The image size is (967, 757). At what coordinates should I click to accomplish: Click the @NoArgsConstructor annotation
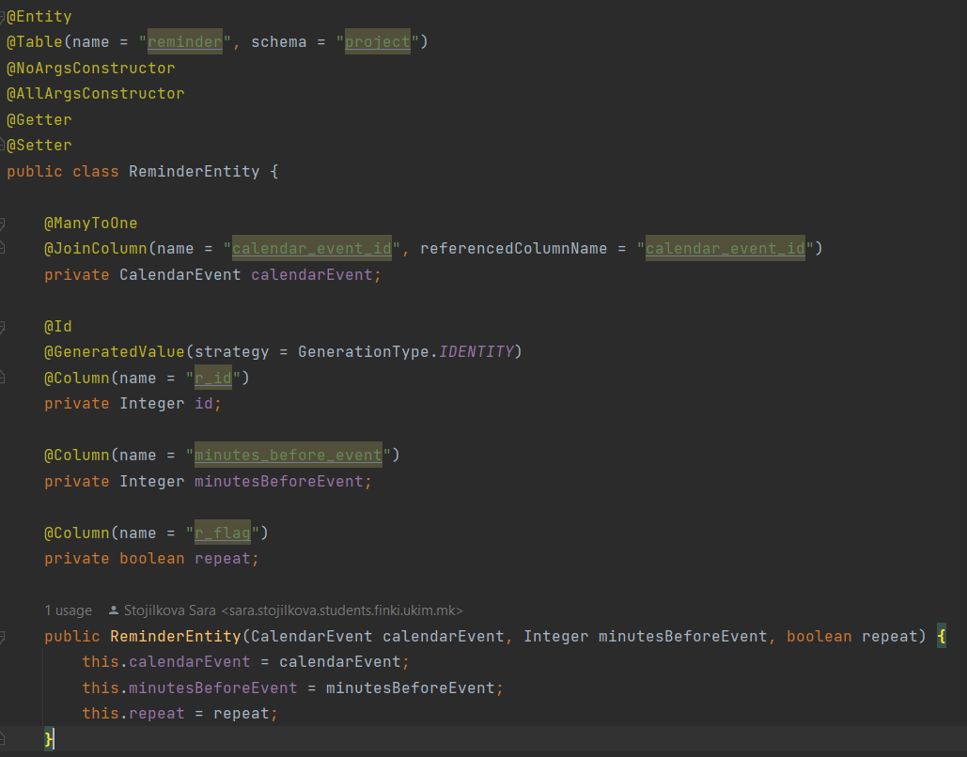[91, 68]
